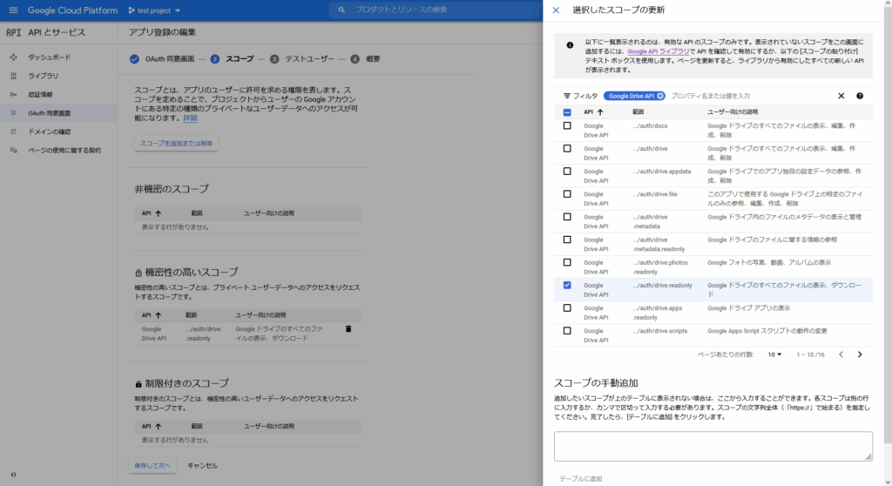The image size is (892, 486).
Task: Uncheck the .../auth/drive.readonly scope checkbox
Action: pos(567,285)
